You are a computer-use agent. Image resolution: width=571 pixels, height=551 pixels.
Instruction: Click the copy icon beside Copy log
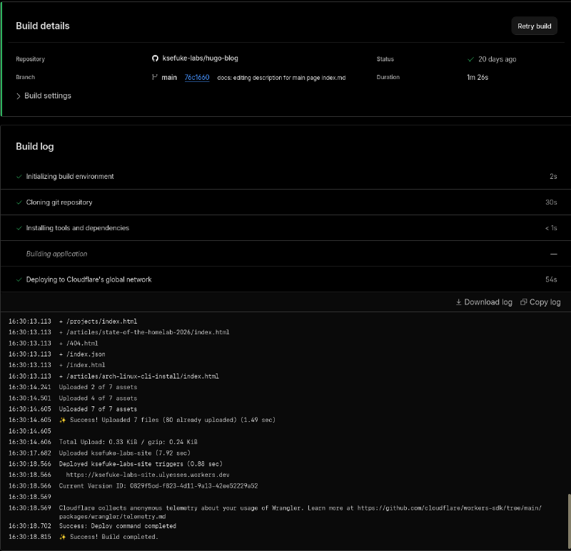pyautogui.click(x=523, y=302)
